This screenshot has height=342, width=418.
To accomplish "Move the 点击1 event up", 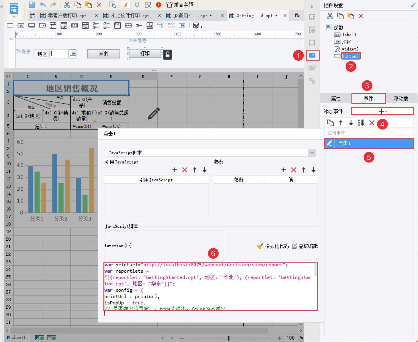I will (x=341, y=123).
